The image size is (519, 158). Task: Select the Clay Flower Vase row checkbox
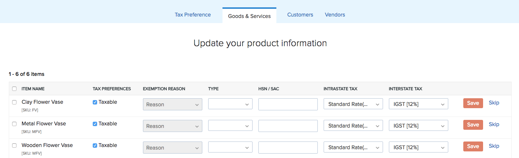[14, 102]
